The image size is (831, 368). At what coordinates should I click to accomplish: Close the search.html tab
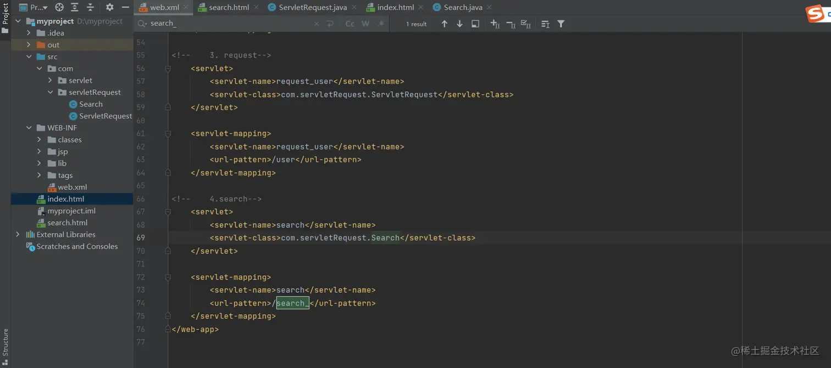coord(256,7)
